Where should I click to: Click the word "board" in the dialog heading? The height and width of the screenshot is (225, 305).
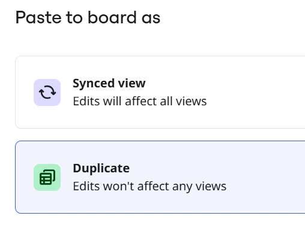pos(112,17)
